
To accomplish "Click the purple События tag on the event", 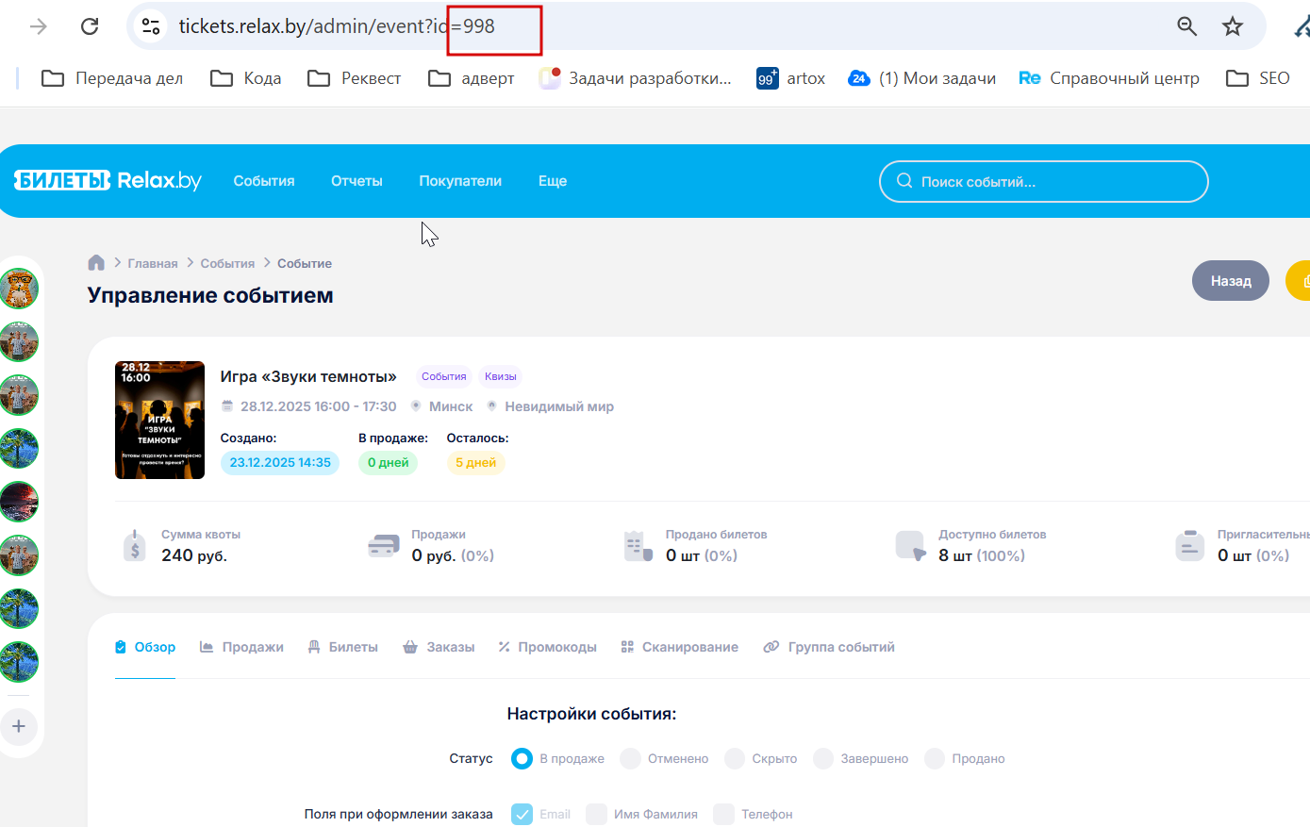I will 444,376.
